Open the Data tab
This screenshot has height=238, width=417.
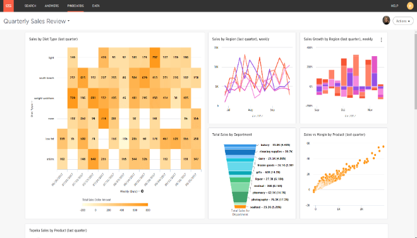(x=96, y=6)
